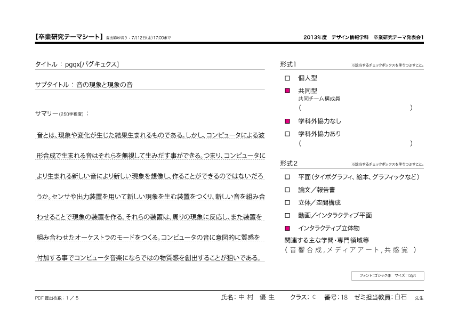Click the summary line starting 組み合わせたオーケストラ
This screenshot has height=326, width=458.
point(148,238)
